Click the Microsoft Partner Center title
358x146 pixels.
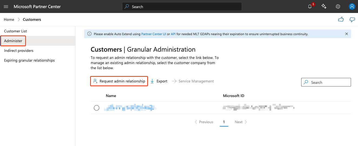point(37,6)
